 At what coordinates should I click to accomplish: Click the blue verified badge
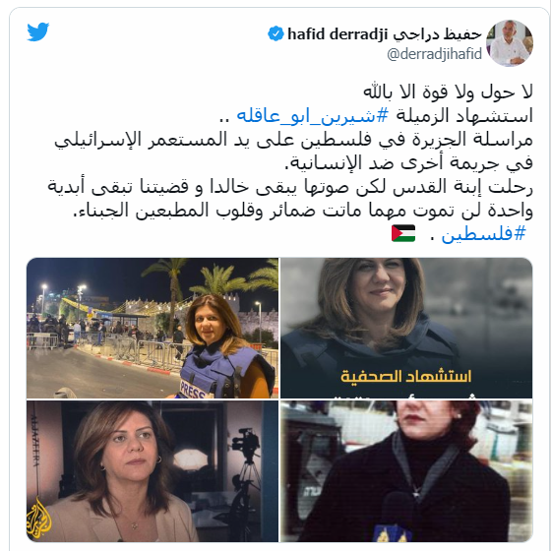(x=276, y=33)
